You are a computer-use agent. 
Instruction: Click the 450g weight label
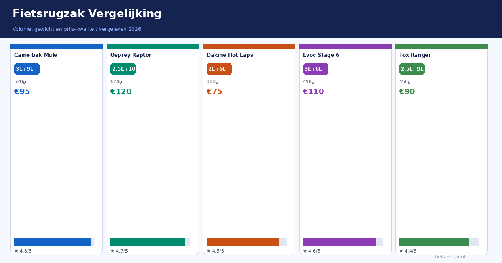click(x=405, y=82)
